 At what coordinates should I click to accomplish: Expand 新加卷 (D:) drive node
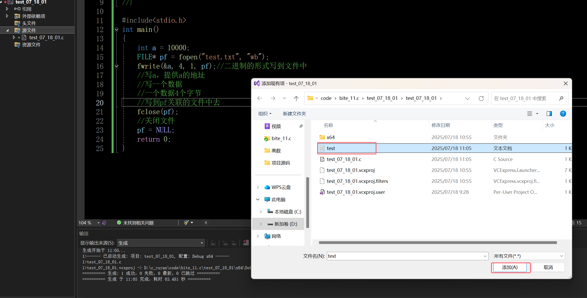coord(261,224)
